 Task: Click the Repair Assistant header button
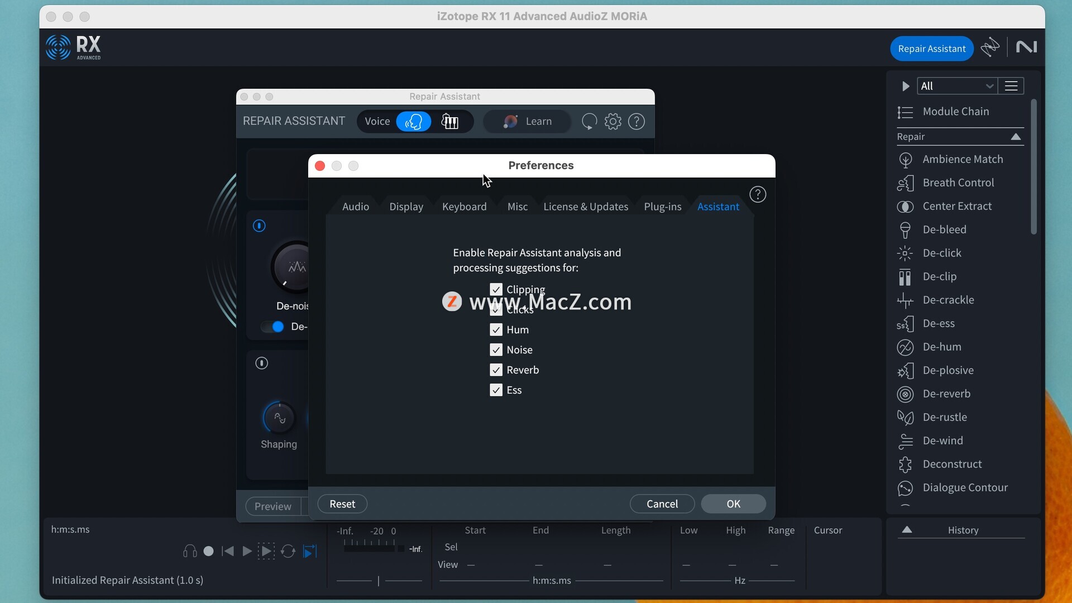pos(931,49)
